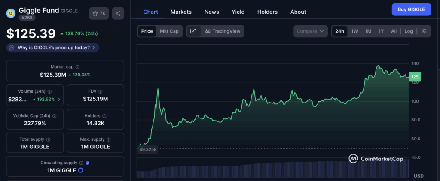Toggle the Log scale option

409,31
